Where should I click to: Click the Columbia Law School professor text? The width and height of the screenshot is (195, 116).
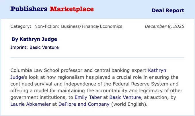43,70
